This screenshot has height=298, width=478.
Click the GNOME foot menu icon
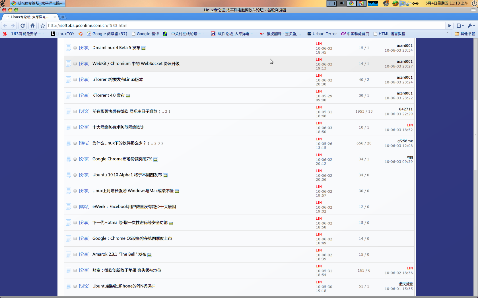3,3
